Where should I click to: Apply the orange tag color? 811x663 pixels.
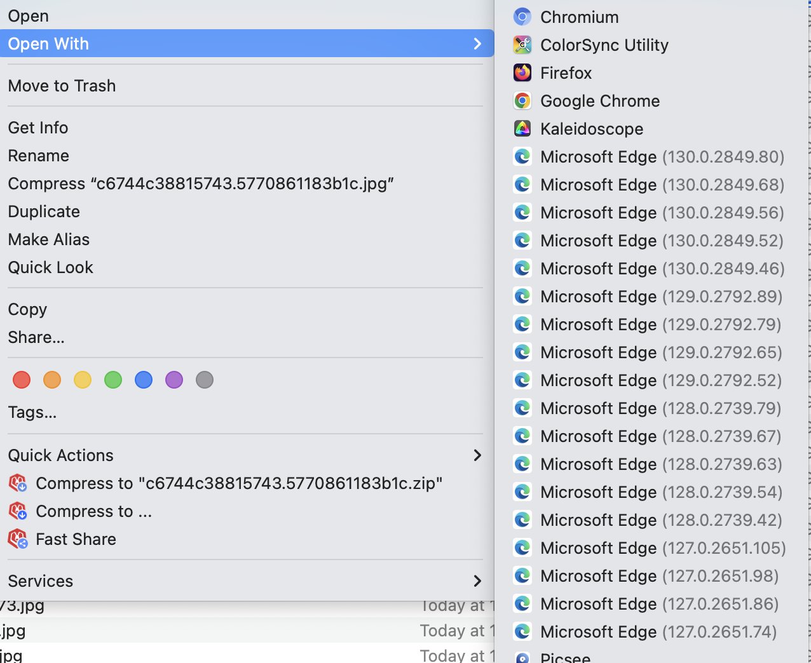pyautogui.click(x=52, y=380)
